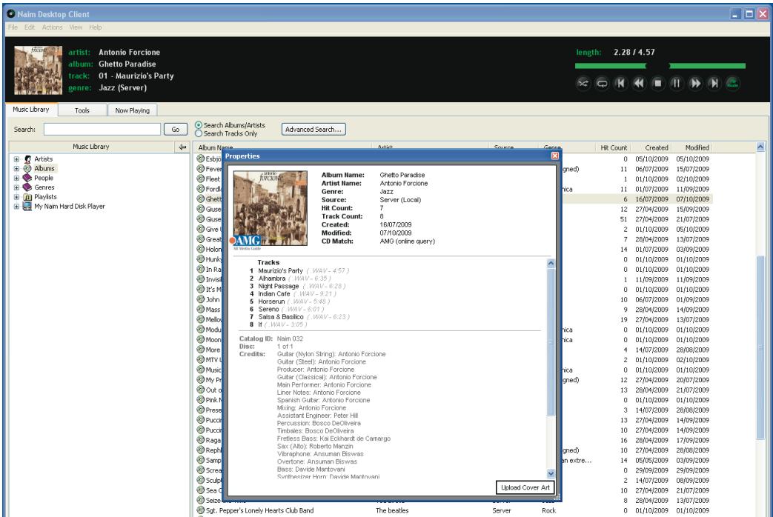Select the Albums disc icon in tree

[27, 169]
